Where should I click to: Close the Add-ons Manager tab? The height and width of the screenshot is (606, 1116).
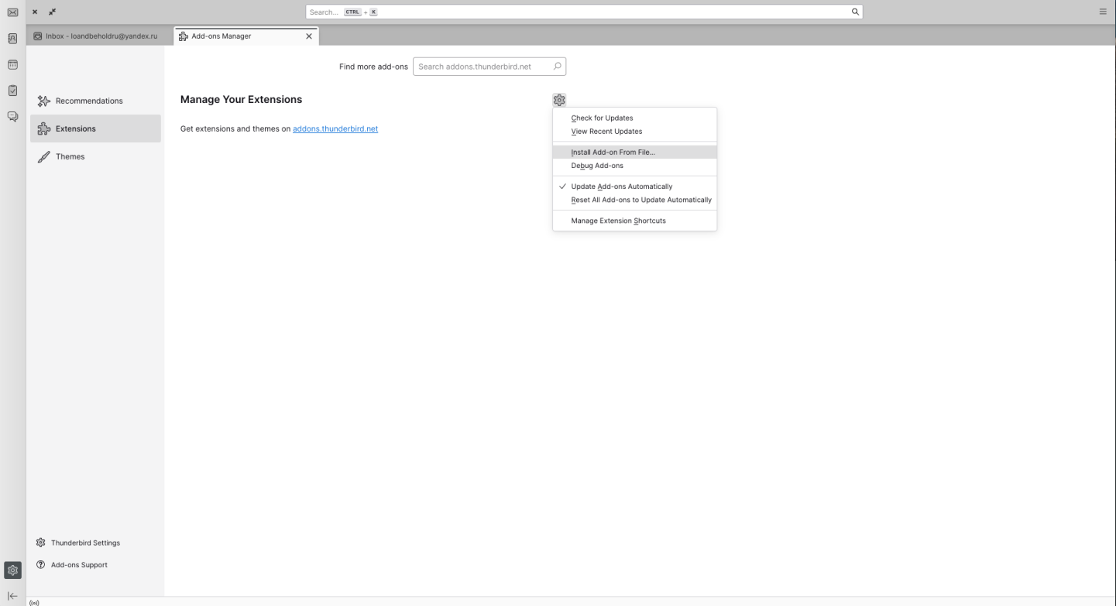coord(309,36)
